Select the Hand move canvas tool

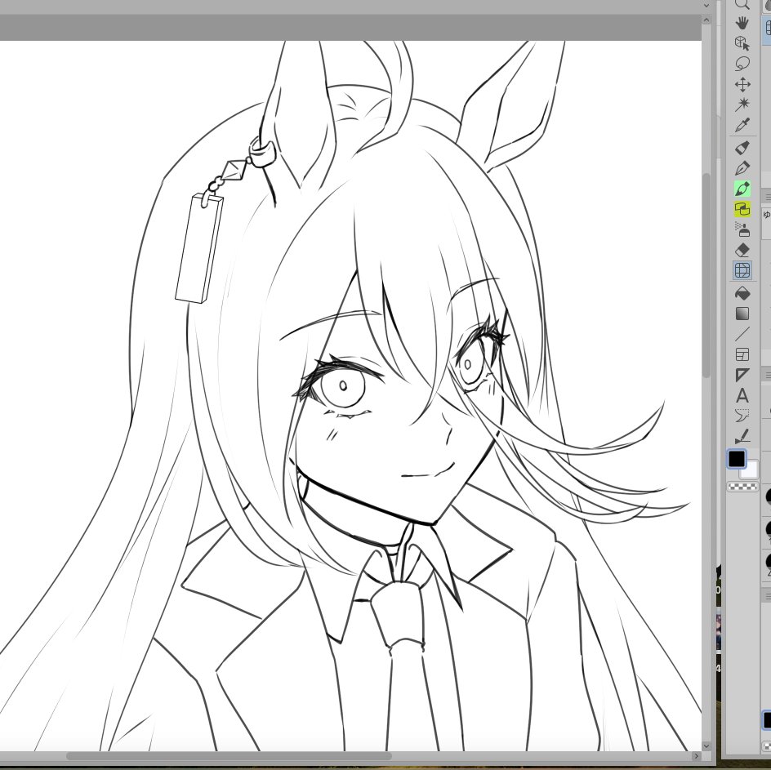tap(742, 23)
